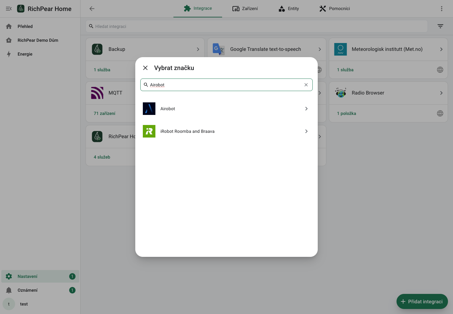Screen dimensions: 453x314
Task: Close the Vybrat značku dialog
Action: (145, 68)
